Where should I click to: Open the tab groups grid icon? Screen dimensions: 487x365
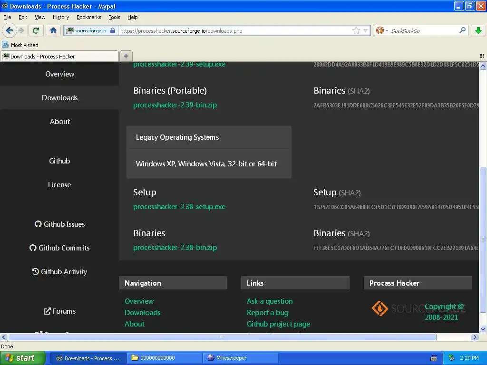pyautogui.click(x=482, y=56)
